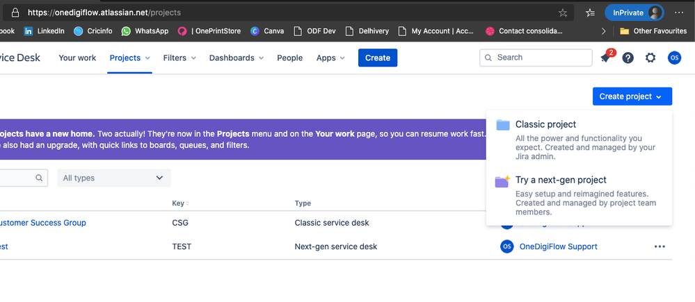Screen dimensions: 695x302
Task: Open the All types filter dropdown
Action: [114, 178]
